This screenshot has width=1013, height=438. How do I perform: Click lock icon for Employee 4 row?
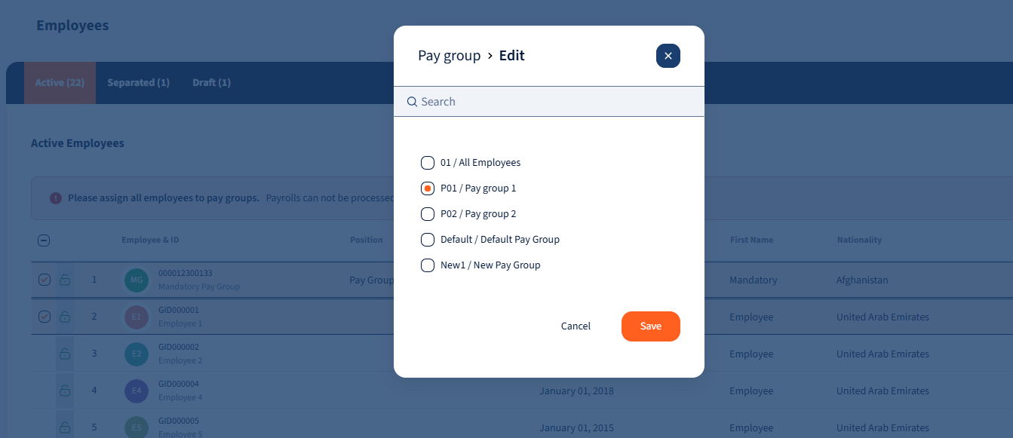(x=65, y=391)
